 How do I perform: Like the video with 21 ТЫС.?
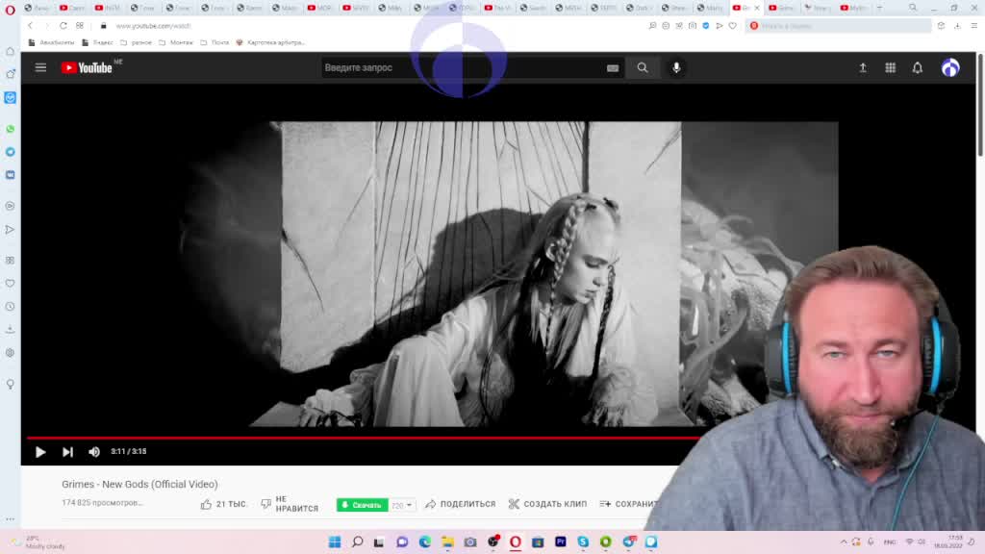223,504
